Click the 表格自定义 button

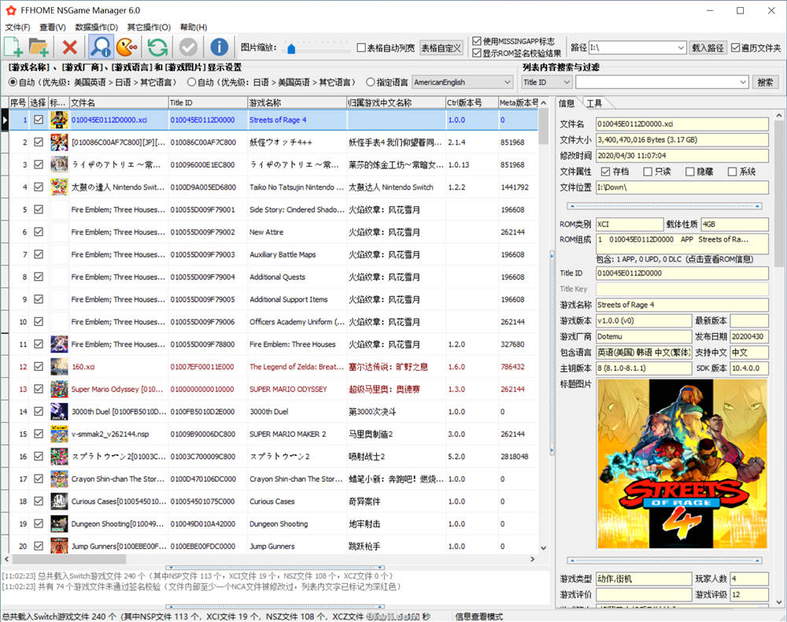(x=441, y=48)
